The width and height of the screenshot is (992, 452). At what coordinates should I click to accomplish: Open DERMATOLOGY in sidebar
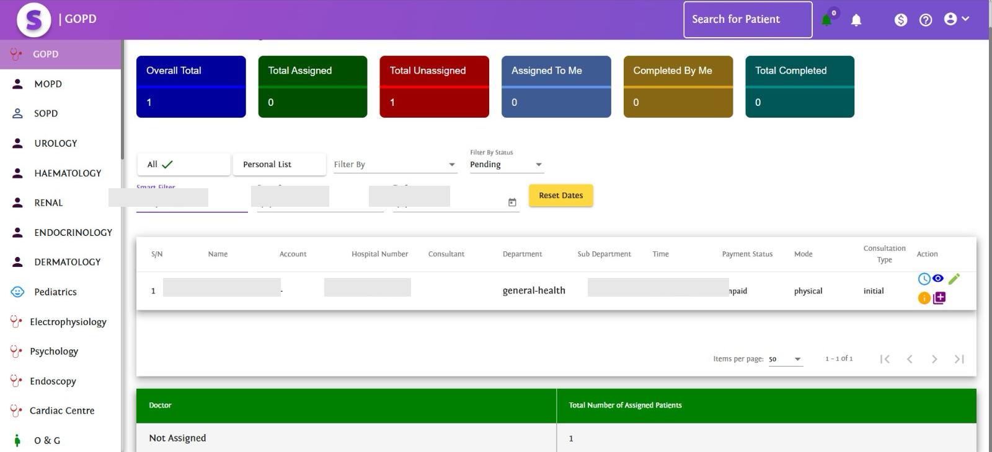(x=61, y=262)
